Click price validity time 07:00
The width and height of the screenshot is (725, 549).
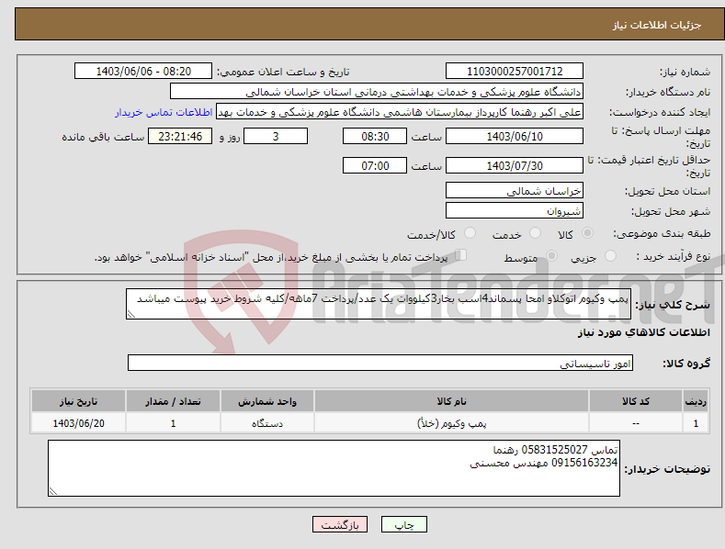pos(375,165)
